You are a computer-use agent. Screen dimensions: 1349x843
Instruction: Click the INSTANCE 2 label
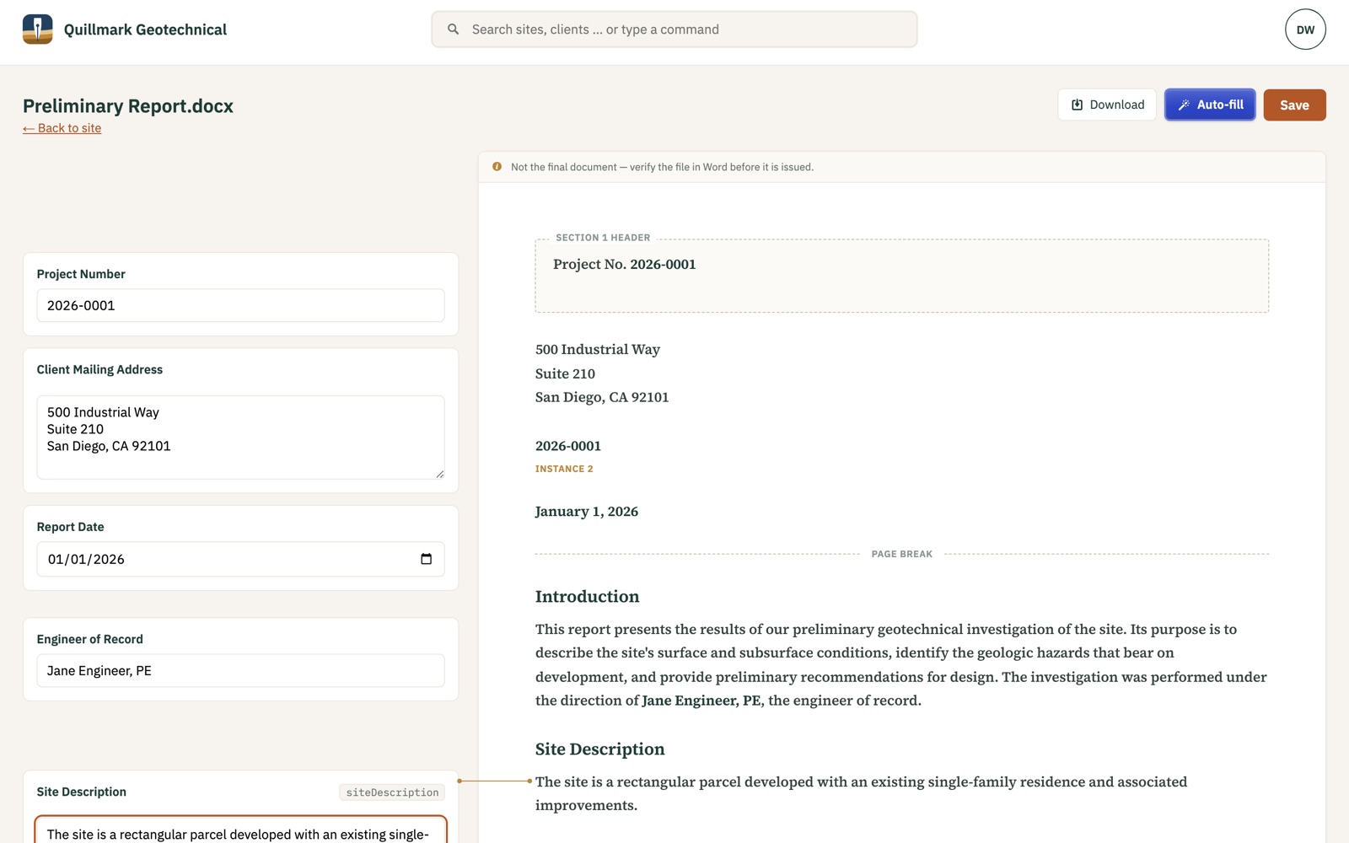[x=564, y=469]
